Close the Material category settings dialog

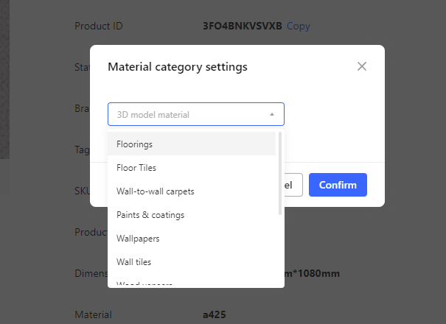tap(361, 66)
